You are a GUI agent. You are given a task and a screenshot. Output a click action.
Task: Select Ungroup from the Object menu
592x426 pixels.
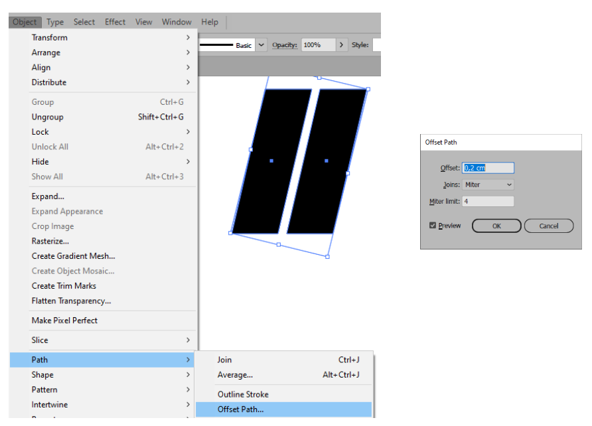pyautogui.click(x=49, y=117)
